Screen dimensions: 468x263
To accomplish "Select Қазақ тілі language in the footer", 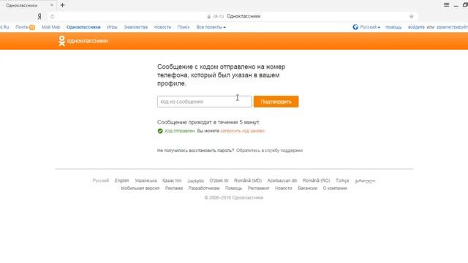I will click(172, 180).
